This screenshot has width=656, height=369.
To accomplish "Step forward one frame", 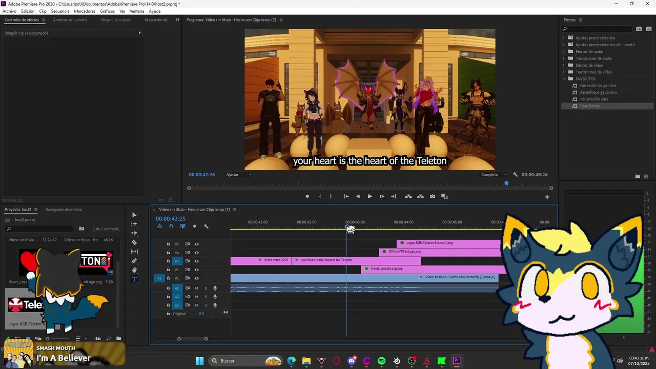I will 382,196.
